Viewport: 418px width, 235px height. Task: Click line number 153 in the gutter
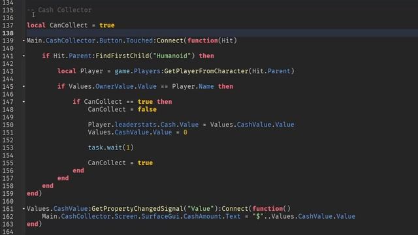[x=8, y=148]
